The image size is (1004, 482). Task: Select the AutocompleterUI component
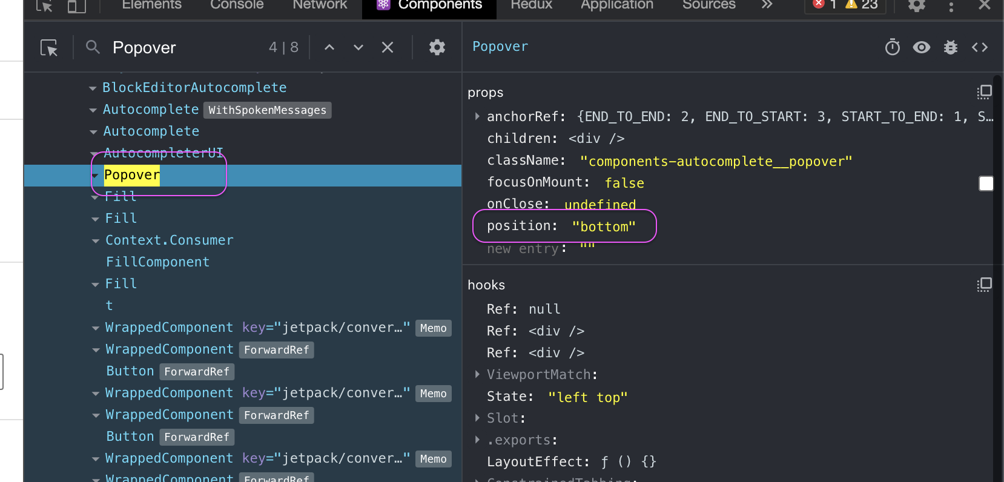pyautogui.click(x=163, y=153)
